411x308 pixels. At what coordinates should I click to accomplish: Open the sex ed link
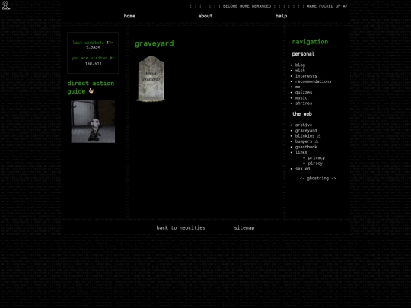(302, 169)
